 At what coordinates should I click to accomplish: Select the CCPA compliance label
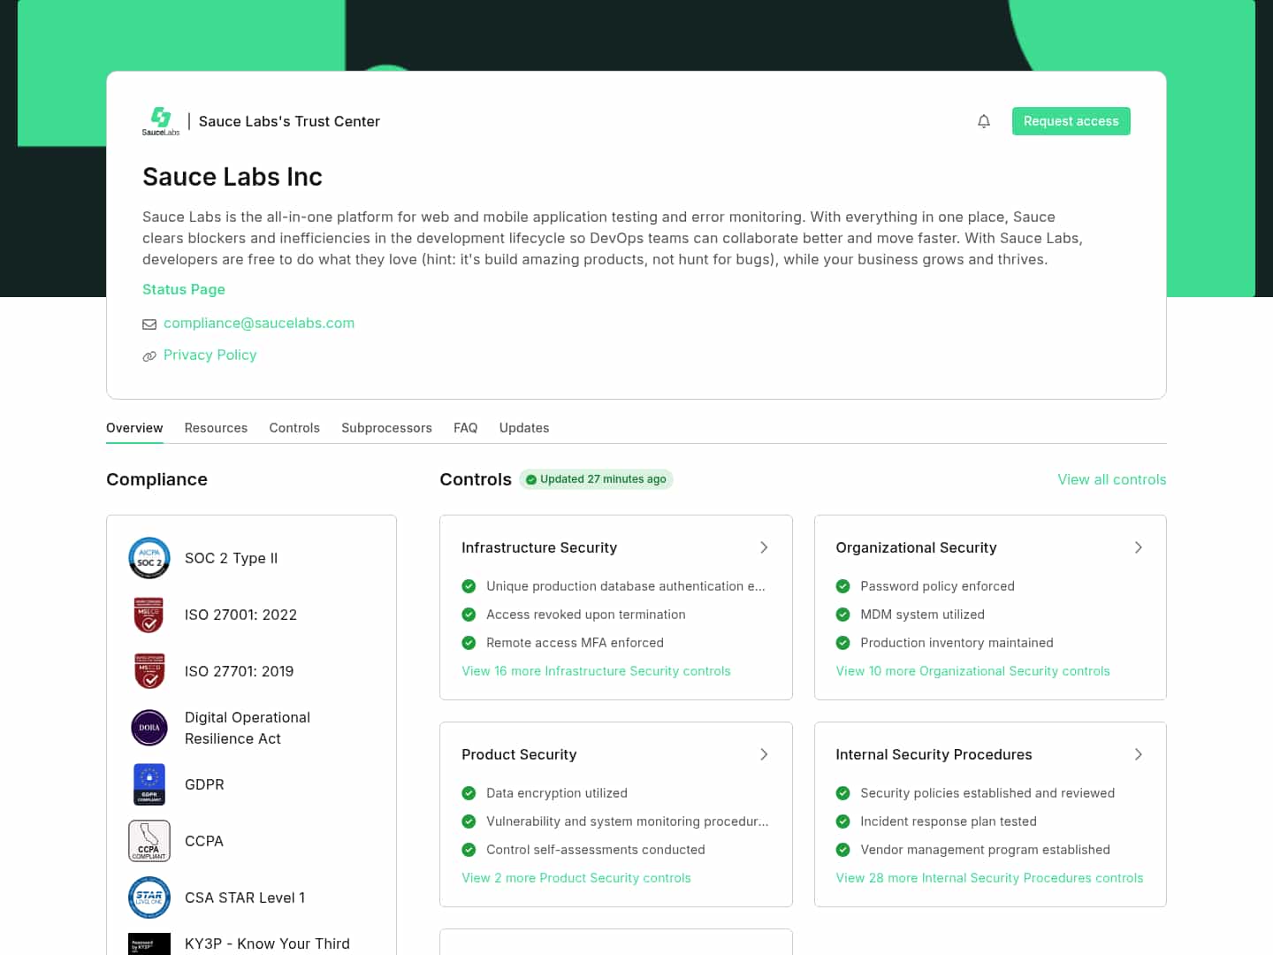pyautogui.click(x=204, y=841)
